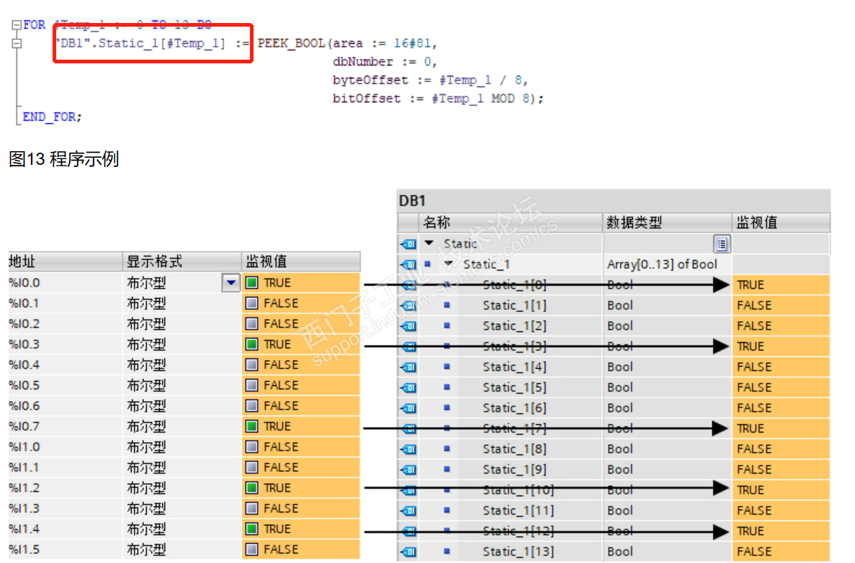Viewport: 855px width, 563px height.
Task: Toggle the green TRUE indicator for %I0.0
Action: tap(251, 283)
